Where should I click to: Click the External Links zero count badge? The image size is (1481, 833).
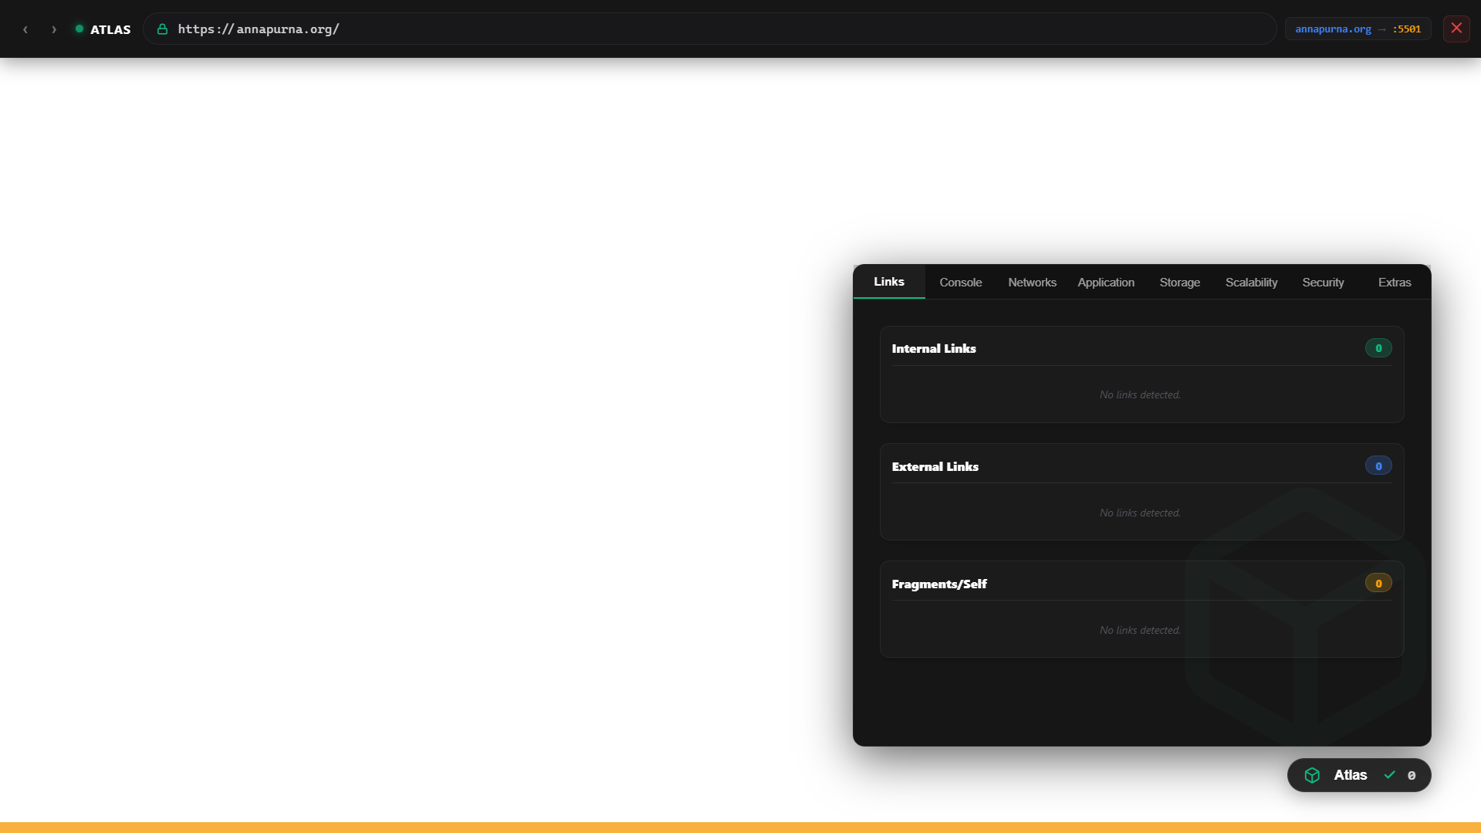point(1378,466)
